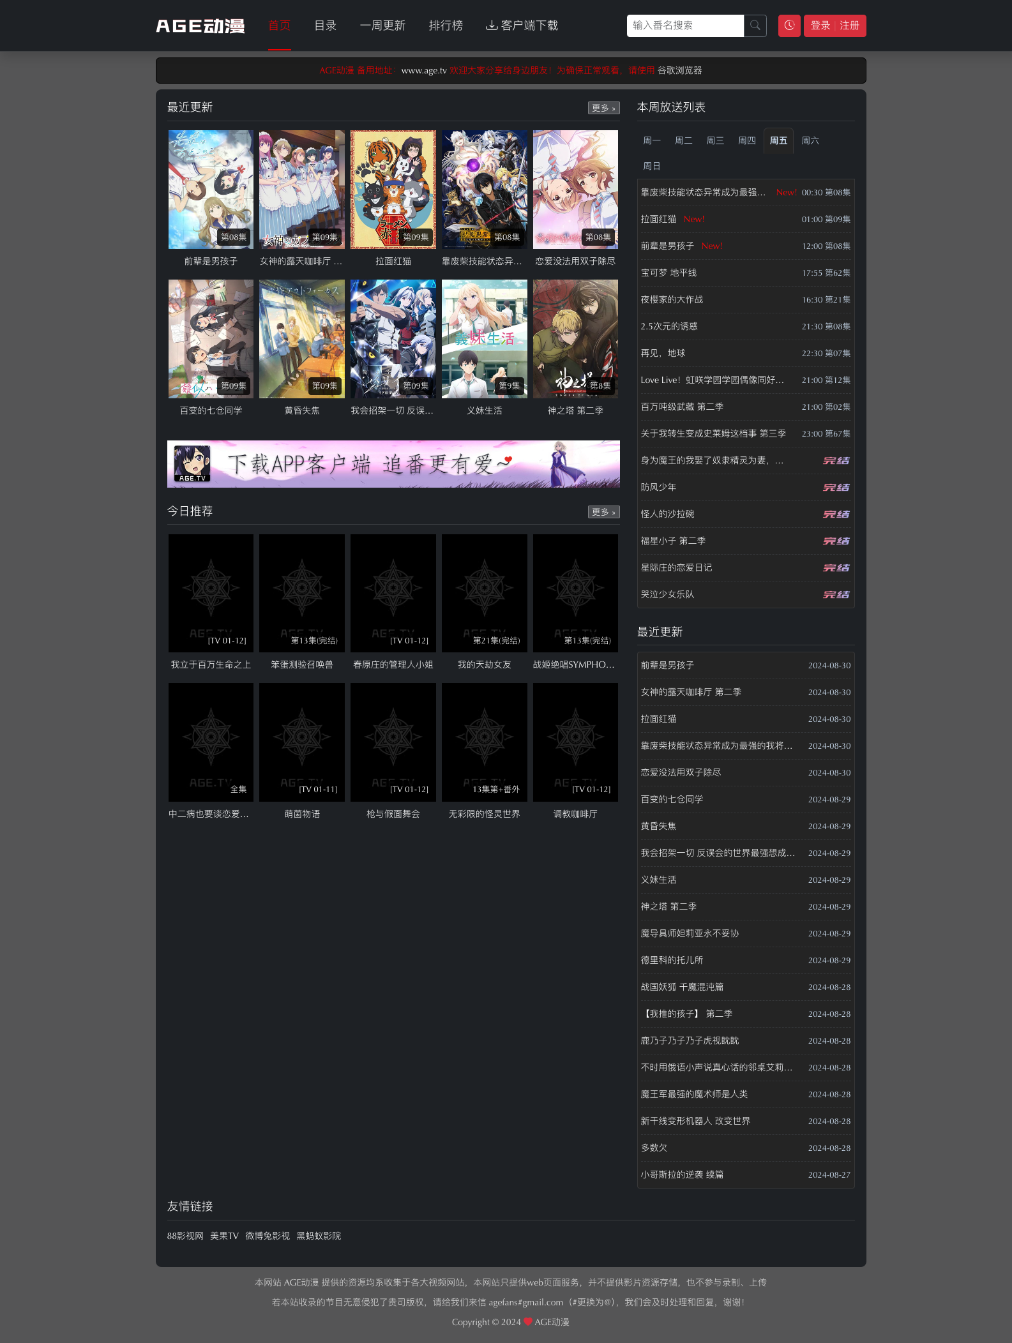The image size is (1012, 1343).
Task: Open watch history clock icon
Action: 789,26
